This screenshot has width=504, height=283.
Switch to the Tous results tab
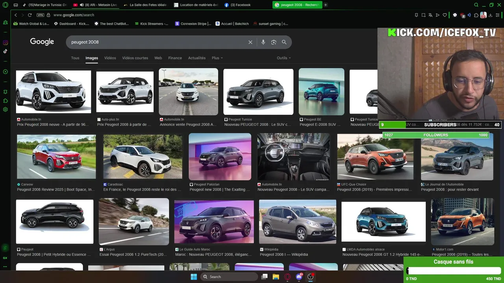point(75,58)
